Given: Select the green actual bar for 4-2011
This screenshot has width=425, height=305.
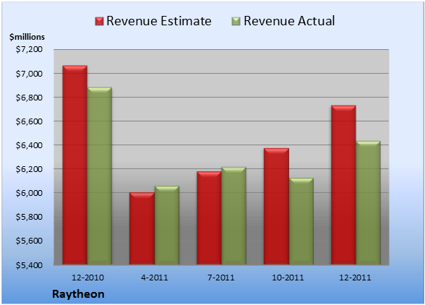Looking at the screenshot, I should pos(167,225).
